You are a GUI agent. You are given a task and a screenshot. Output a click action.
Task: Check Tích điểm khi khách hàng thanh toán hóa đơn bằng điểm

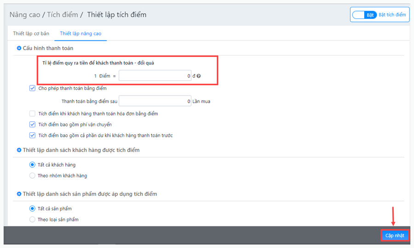[32, 113]
